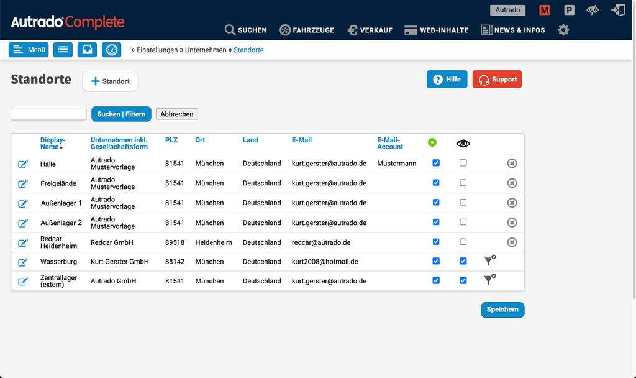Open the WEB-INHALTE navigation menu
The width and height of the screenshot is (636, 378).
pyautogui.click(x=437, y=30)
